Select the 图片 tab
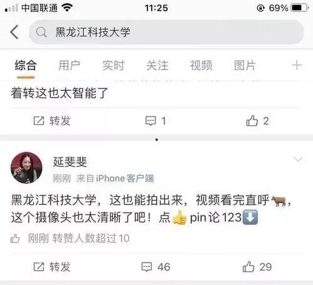The height and width of the screenshot is (285, 313). pyautogui.click(x=245, y=65)
